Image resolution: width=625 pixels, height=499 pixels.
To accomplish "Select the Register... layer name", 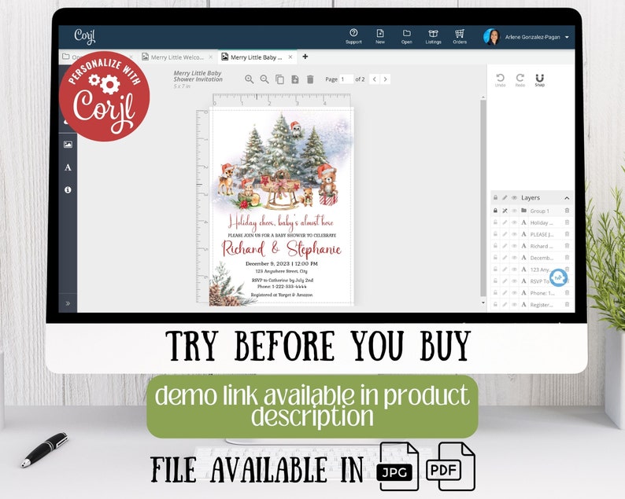I will tap(542, 304).
